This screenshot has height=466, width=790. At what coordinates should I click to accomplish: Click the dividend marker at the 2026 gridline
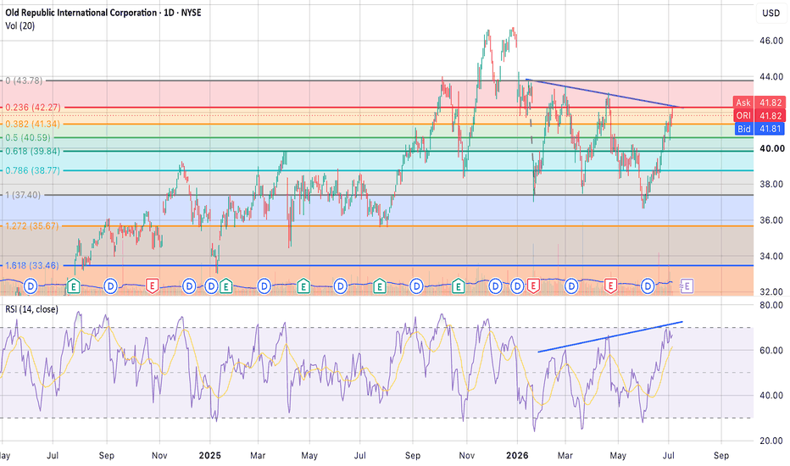(517, 286)
